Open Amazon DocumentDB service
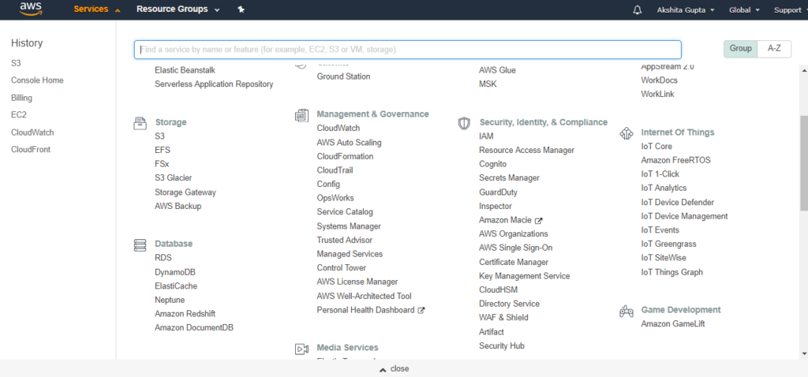This screenshot has height=377, width=808. coord(194,327)
